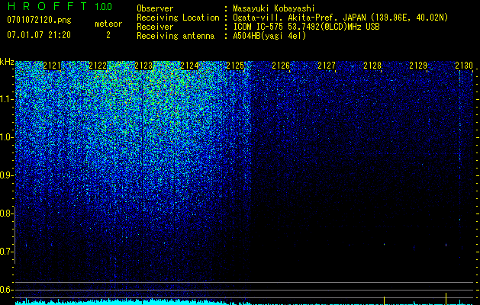Click the 1.0 kHz frequency tick label
The image size is (480, 305).
click(6, 137)
